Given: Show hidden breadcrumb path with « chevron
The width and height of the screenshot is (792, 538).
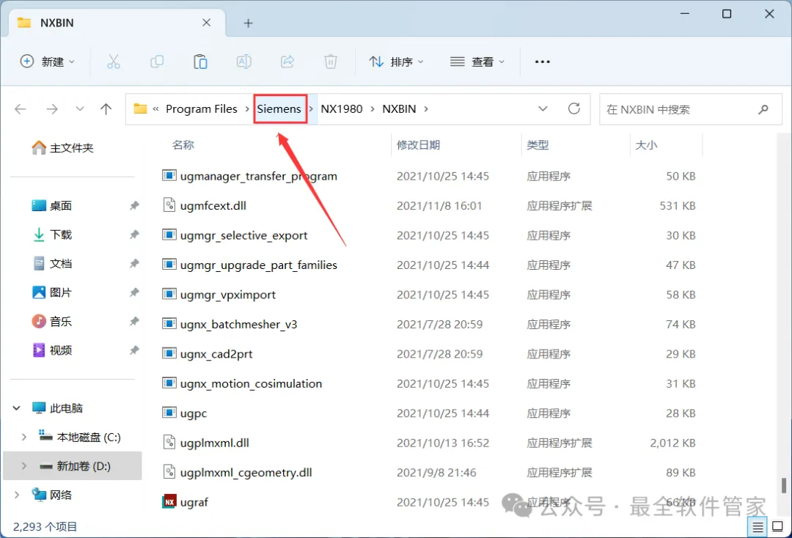Looking at the screenshot, I should 155,109.
